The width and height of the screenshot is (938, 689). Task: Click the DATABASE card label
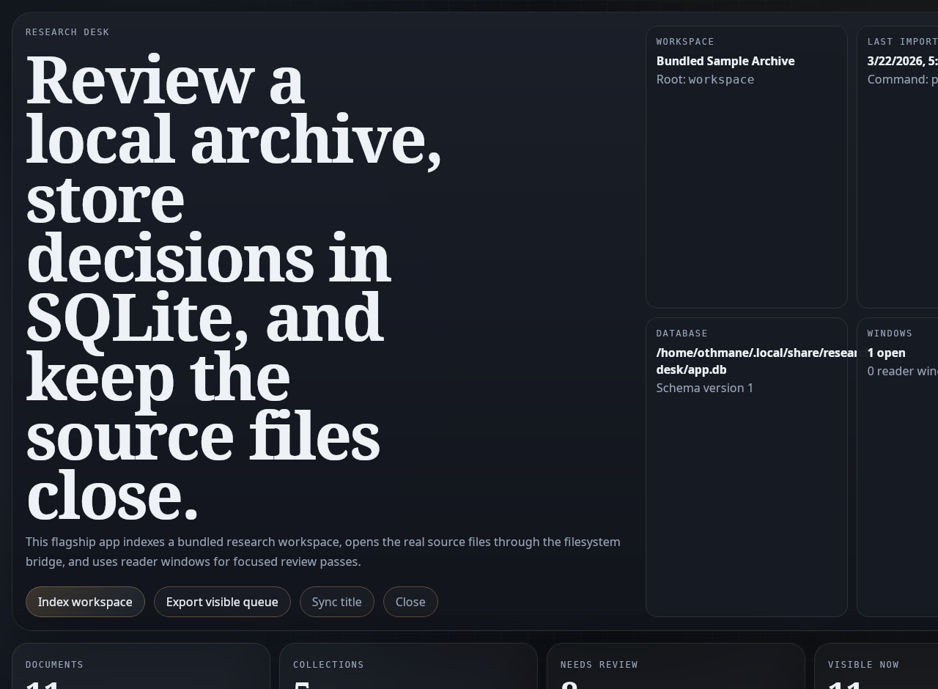pos(682,334)
